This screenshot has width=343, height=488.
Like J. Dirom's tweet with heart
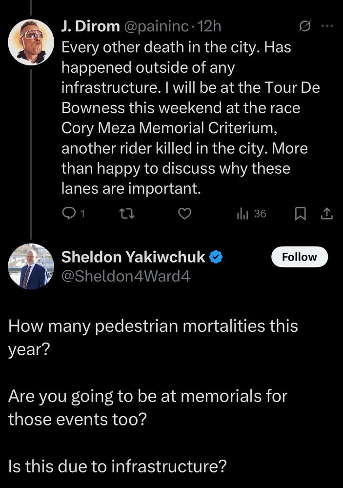point(184,214)
